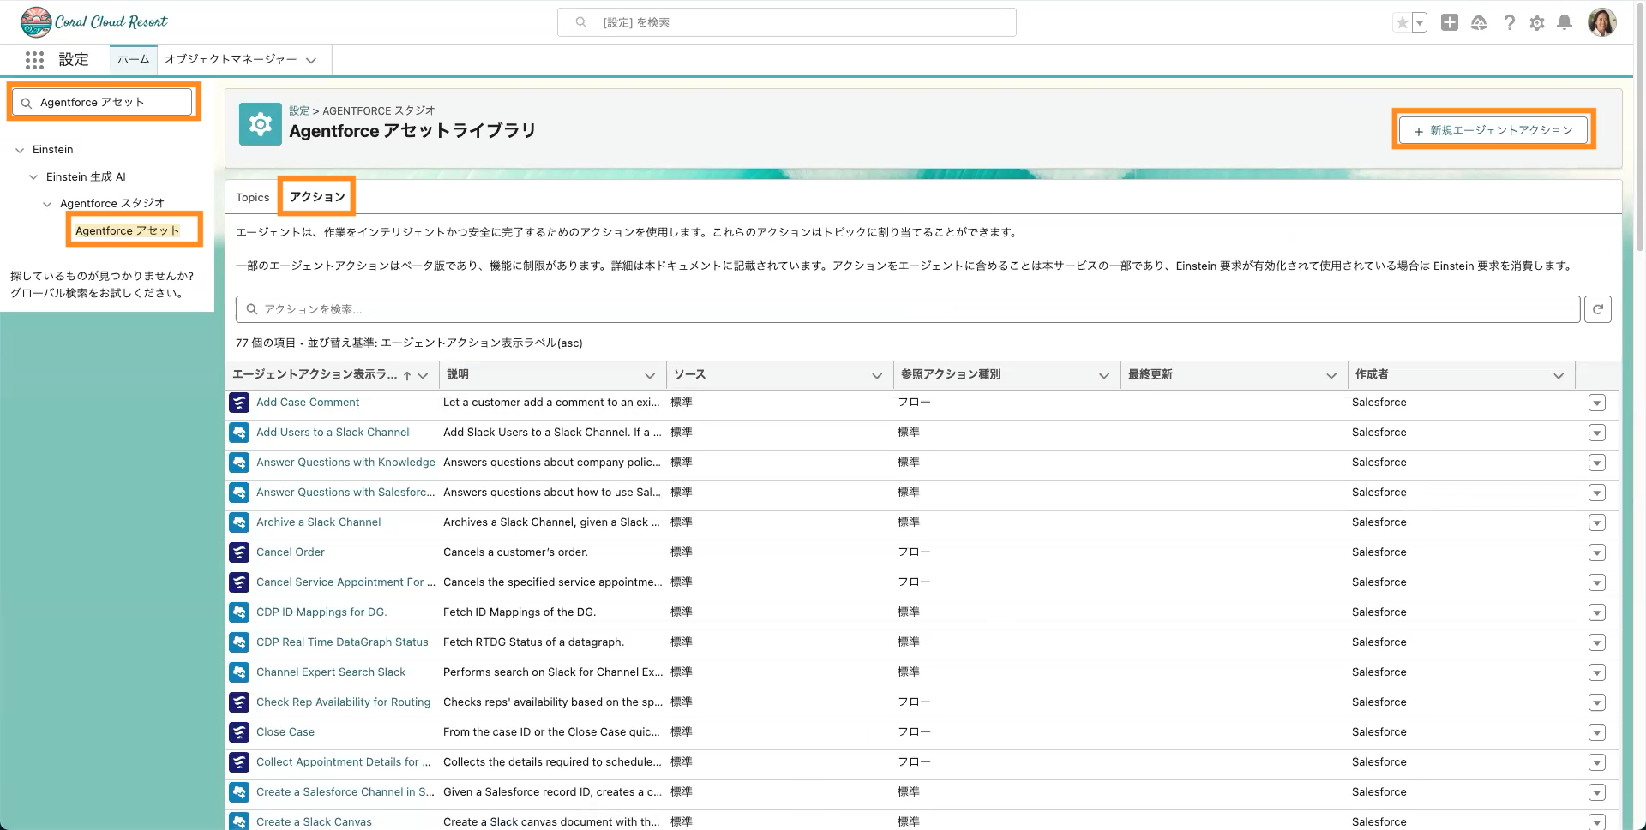Open the Cancel Order action link
The width and height of the screenshot is (1646, 830).
(x=291, y=552)
